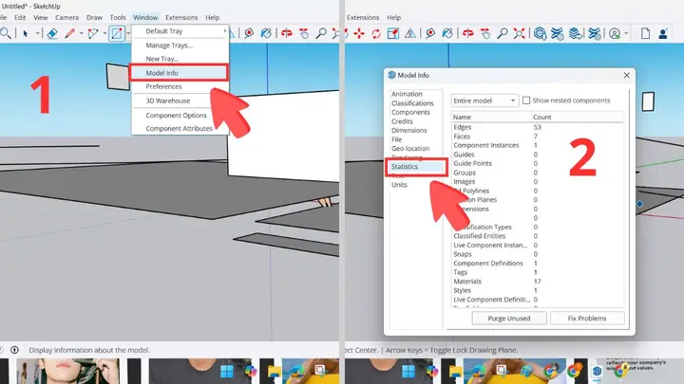
Task: Choose Preferences from Window menu
Action: 180,86
